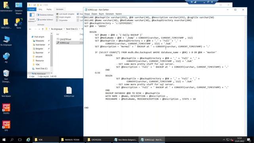Image resolution: width=254 pixels, height=143 pixels.
Task: Open the taskbar clock and date
Action: [x=239, y=139]
